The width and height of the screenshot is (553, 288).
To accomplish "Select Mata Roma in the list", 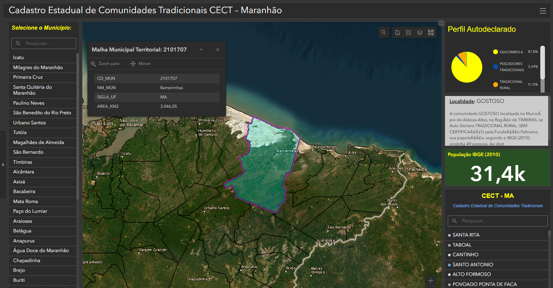I will pos(42,201).
